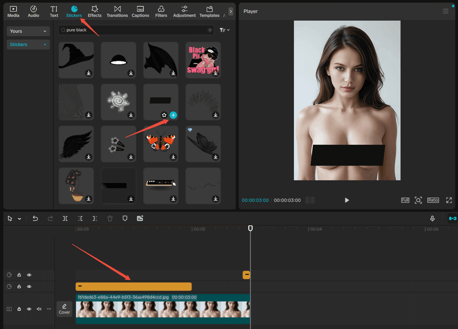Open more options for the main track
Viewport: 458px width, 329px height.
coord(49,309)
